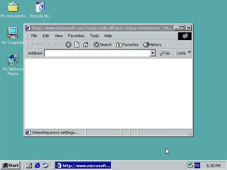The height and width of the screenshot is (170, 227).
Task: Close the Internet Explorer window
Action: [x=189, y=28]
